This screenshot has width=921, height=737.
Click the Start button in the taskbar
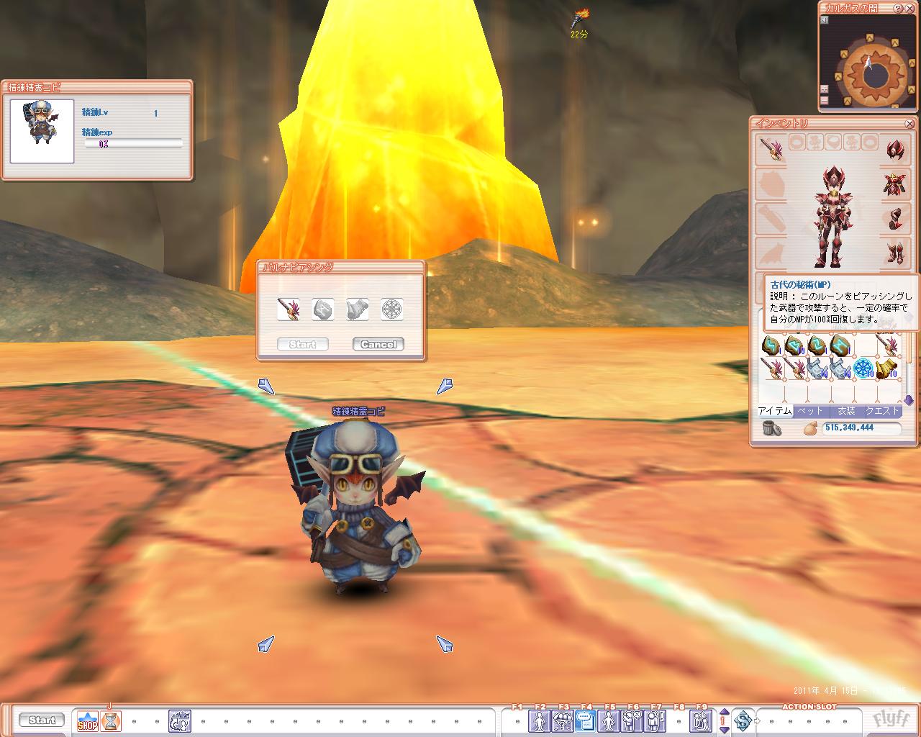coord(42,720)
